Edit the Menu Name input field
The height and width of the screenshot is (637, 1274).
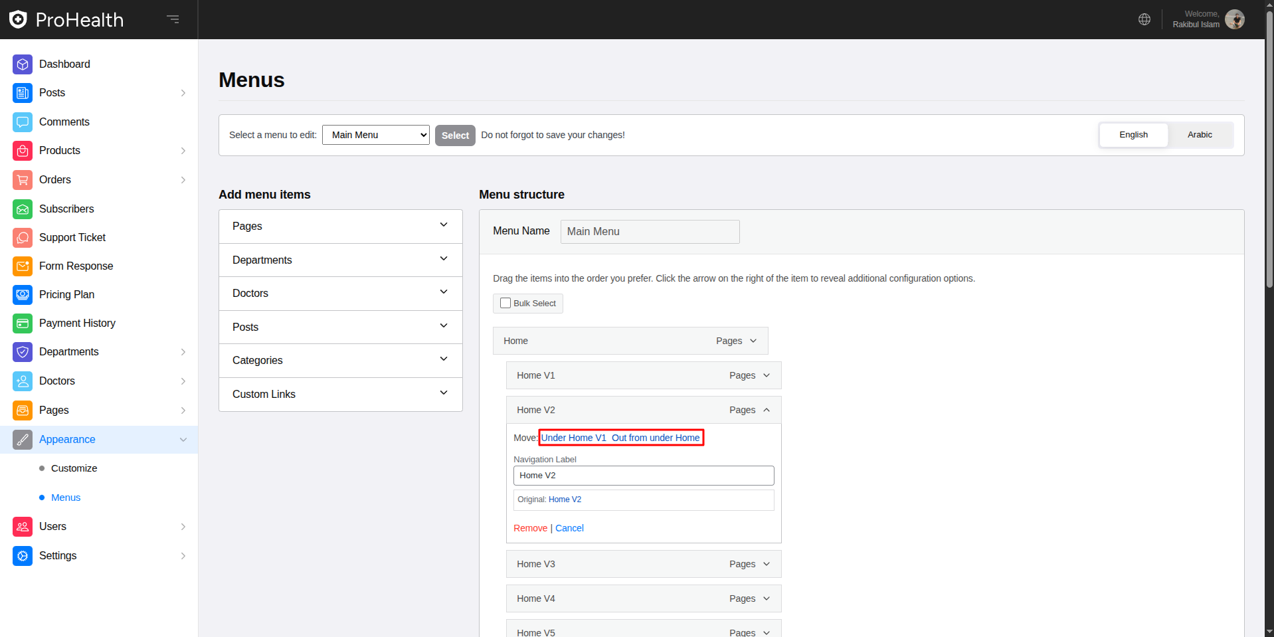click(x=650, y=232)
